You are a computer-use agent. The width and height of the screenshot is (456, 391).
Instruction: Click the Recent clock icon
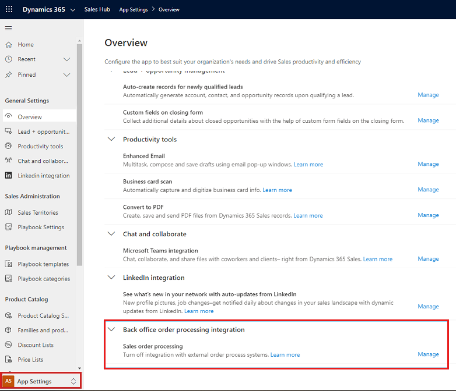click(9, 59)
